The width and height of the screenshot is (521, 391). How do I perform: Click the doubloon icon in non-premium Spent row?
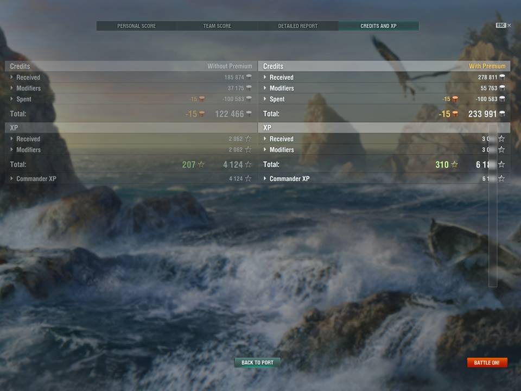tap(201, 99)
